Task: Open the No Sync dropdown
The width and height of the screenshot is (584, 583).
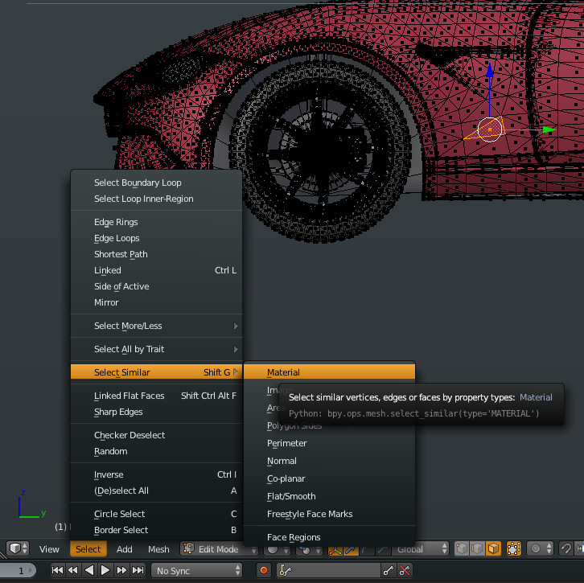Action: pos(196,570)
